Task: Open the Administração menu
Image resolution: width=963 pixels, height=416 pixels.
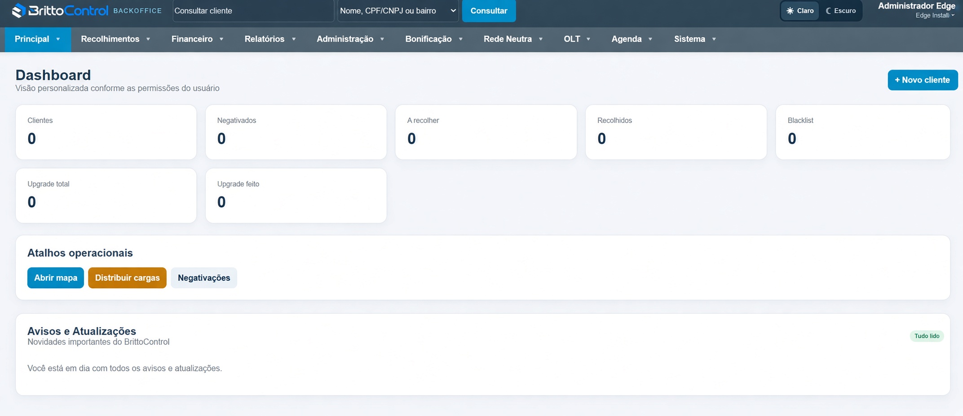Action: coord(350,39)
